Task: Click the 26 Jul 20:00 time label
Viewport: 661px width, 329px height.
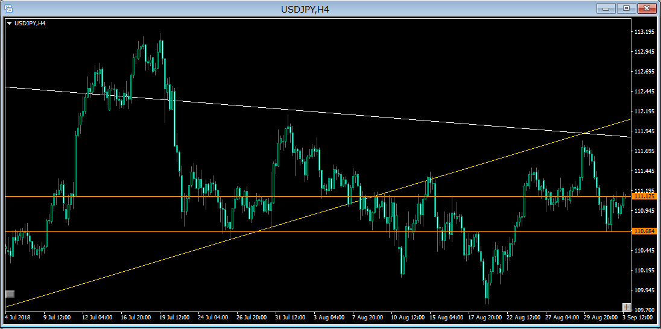Action: [x=251, y=317]
